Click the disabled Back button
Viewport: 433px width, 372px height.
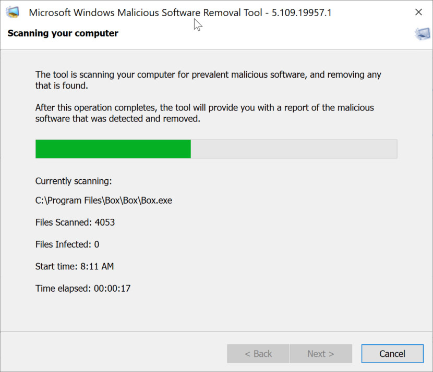coord(258,353)
